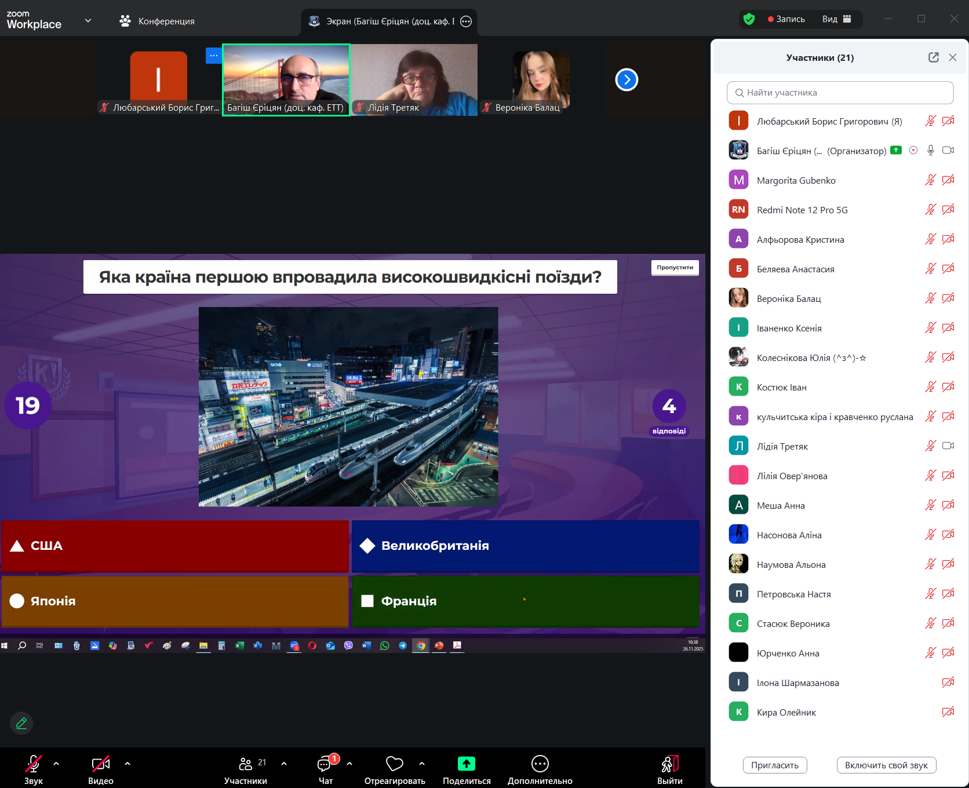Click the Leave meeting icon
The image size is (969, 788).
(669, 764)
